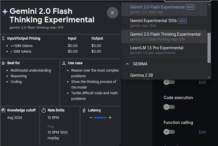Click the Gemini sparkle icon beside title
The height and width of the screenshot is (146, 218).
[x=5, y=12]
